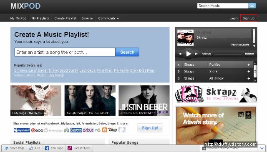The height and width of the screenshot is (152, 267).
Task: Play the current track in the player
Action: (188, 54)
